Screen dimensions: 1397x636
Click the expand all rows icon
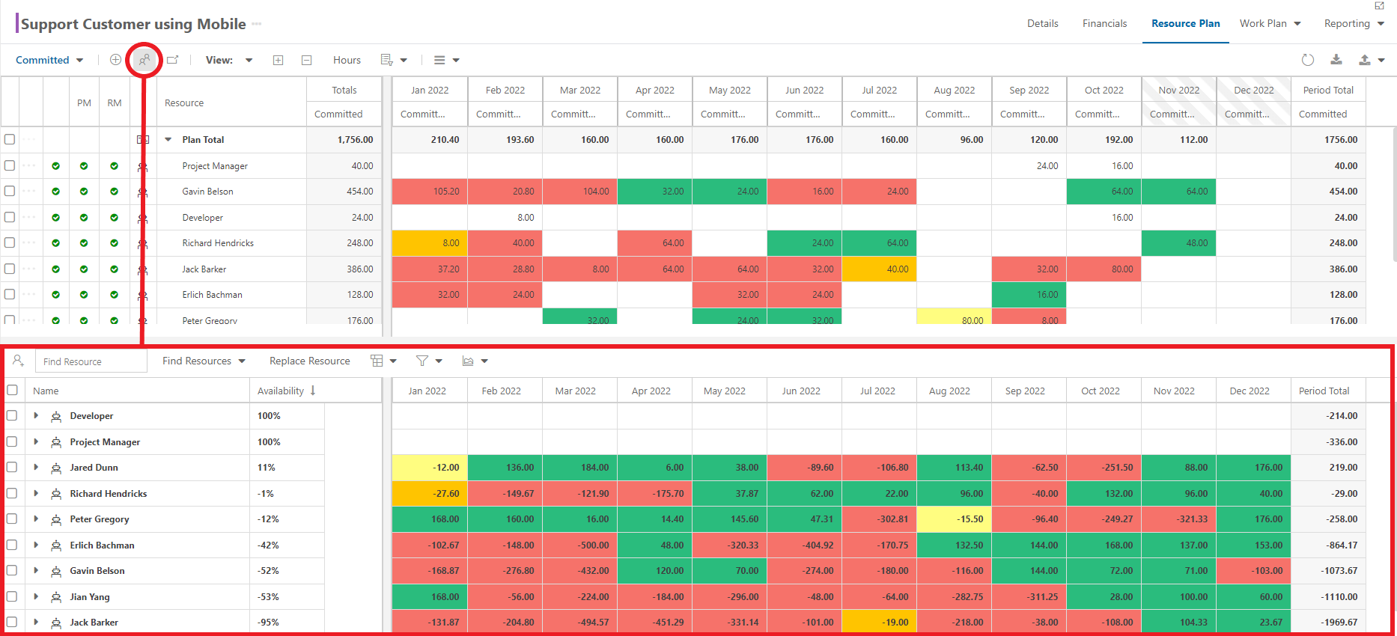click(278, 60)
